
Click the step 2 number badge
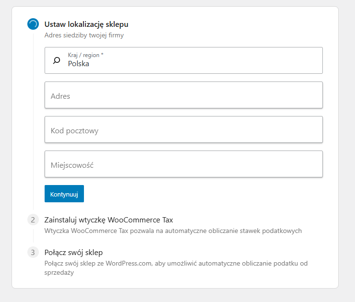pos(33,220)
